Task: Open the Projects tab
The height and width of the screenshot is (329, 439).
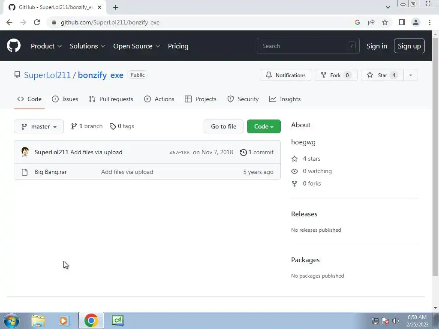Action: [x=201, y=99]
